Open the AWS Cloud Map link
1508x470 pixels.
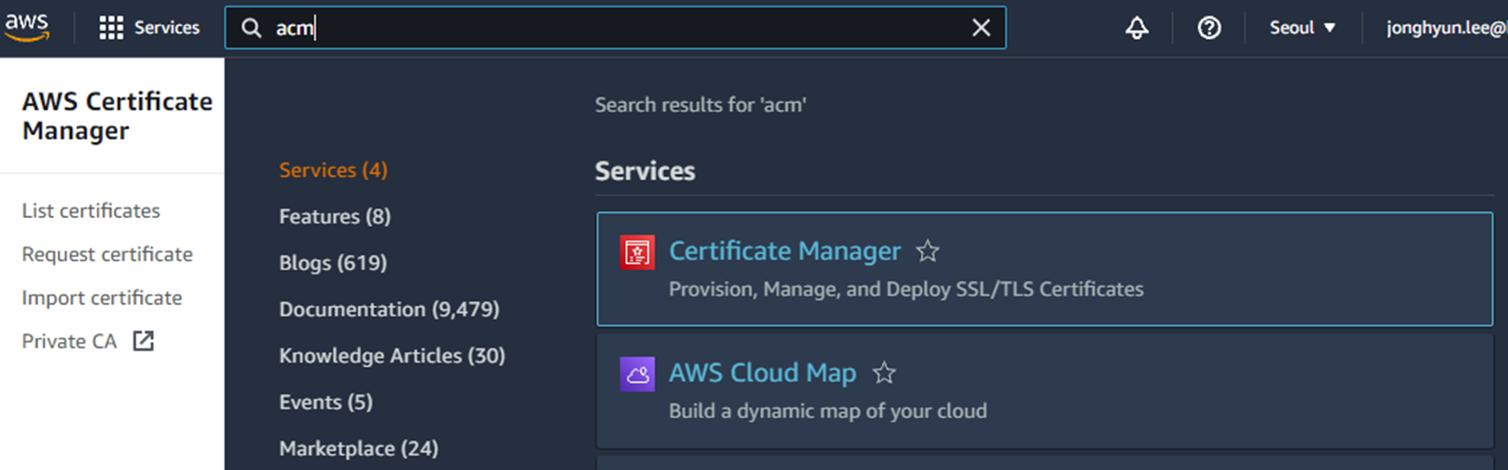point(762,373)
